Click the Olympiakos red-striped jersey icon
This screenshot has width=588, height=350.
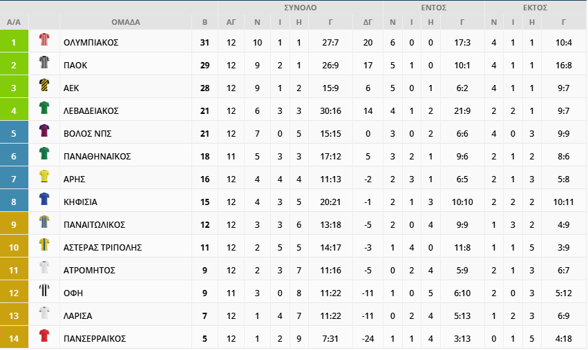point(44,41)
